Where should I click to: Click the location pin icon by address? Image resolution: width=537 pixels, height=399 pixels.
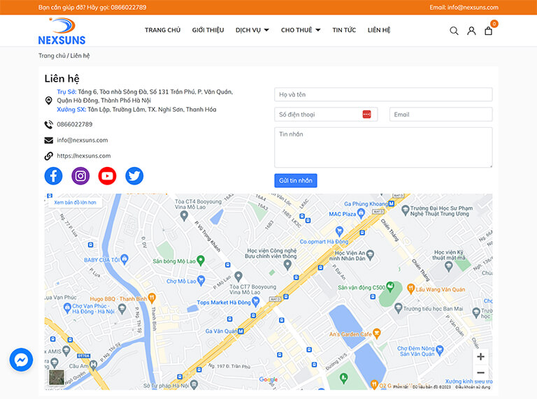pyautogui.click(x=49, y=101)
